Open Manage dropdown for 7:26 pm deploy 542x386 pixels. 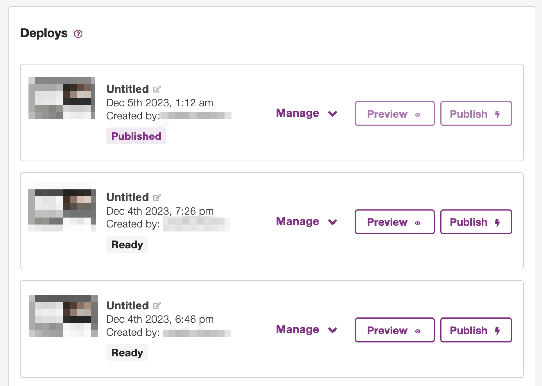pos(306,222)
